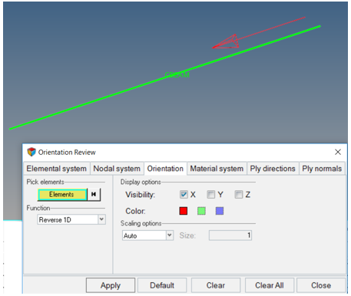Click the Default button
351x296 pixels.
[162, 285]
